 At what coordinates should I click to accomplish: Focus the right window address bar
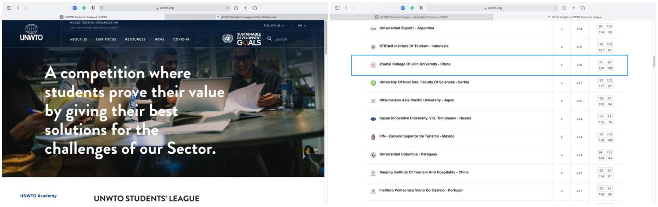pos(493,8)
